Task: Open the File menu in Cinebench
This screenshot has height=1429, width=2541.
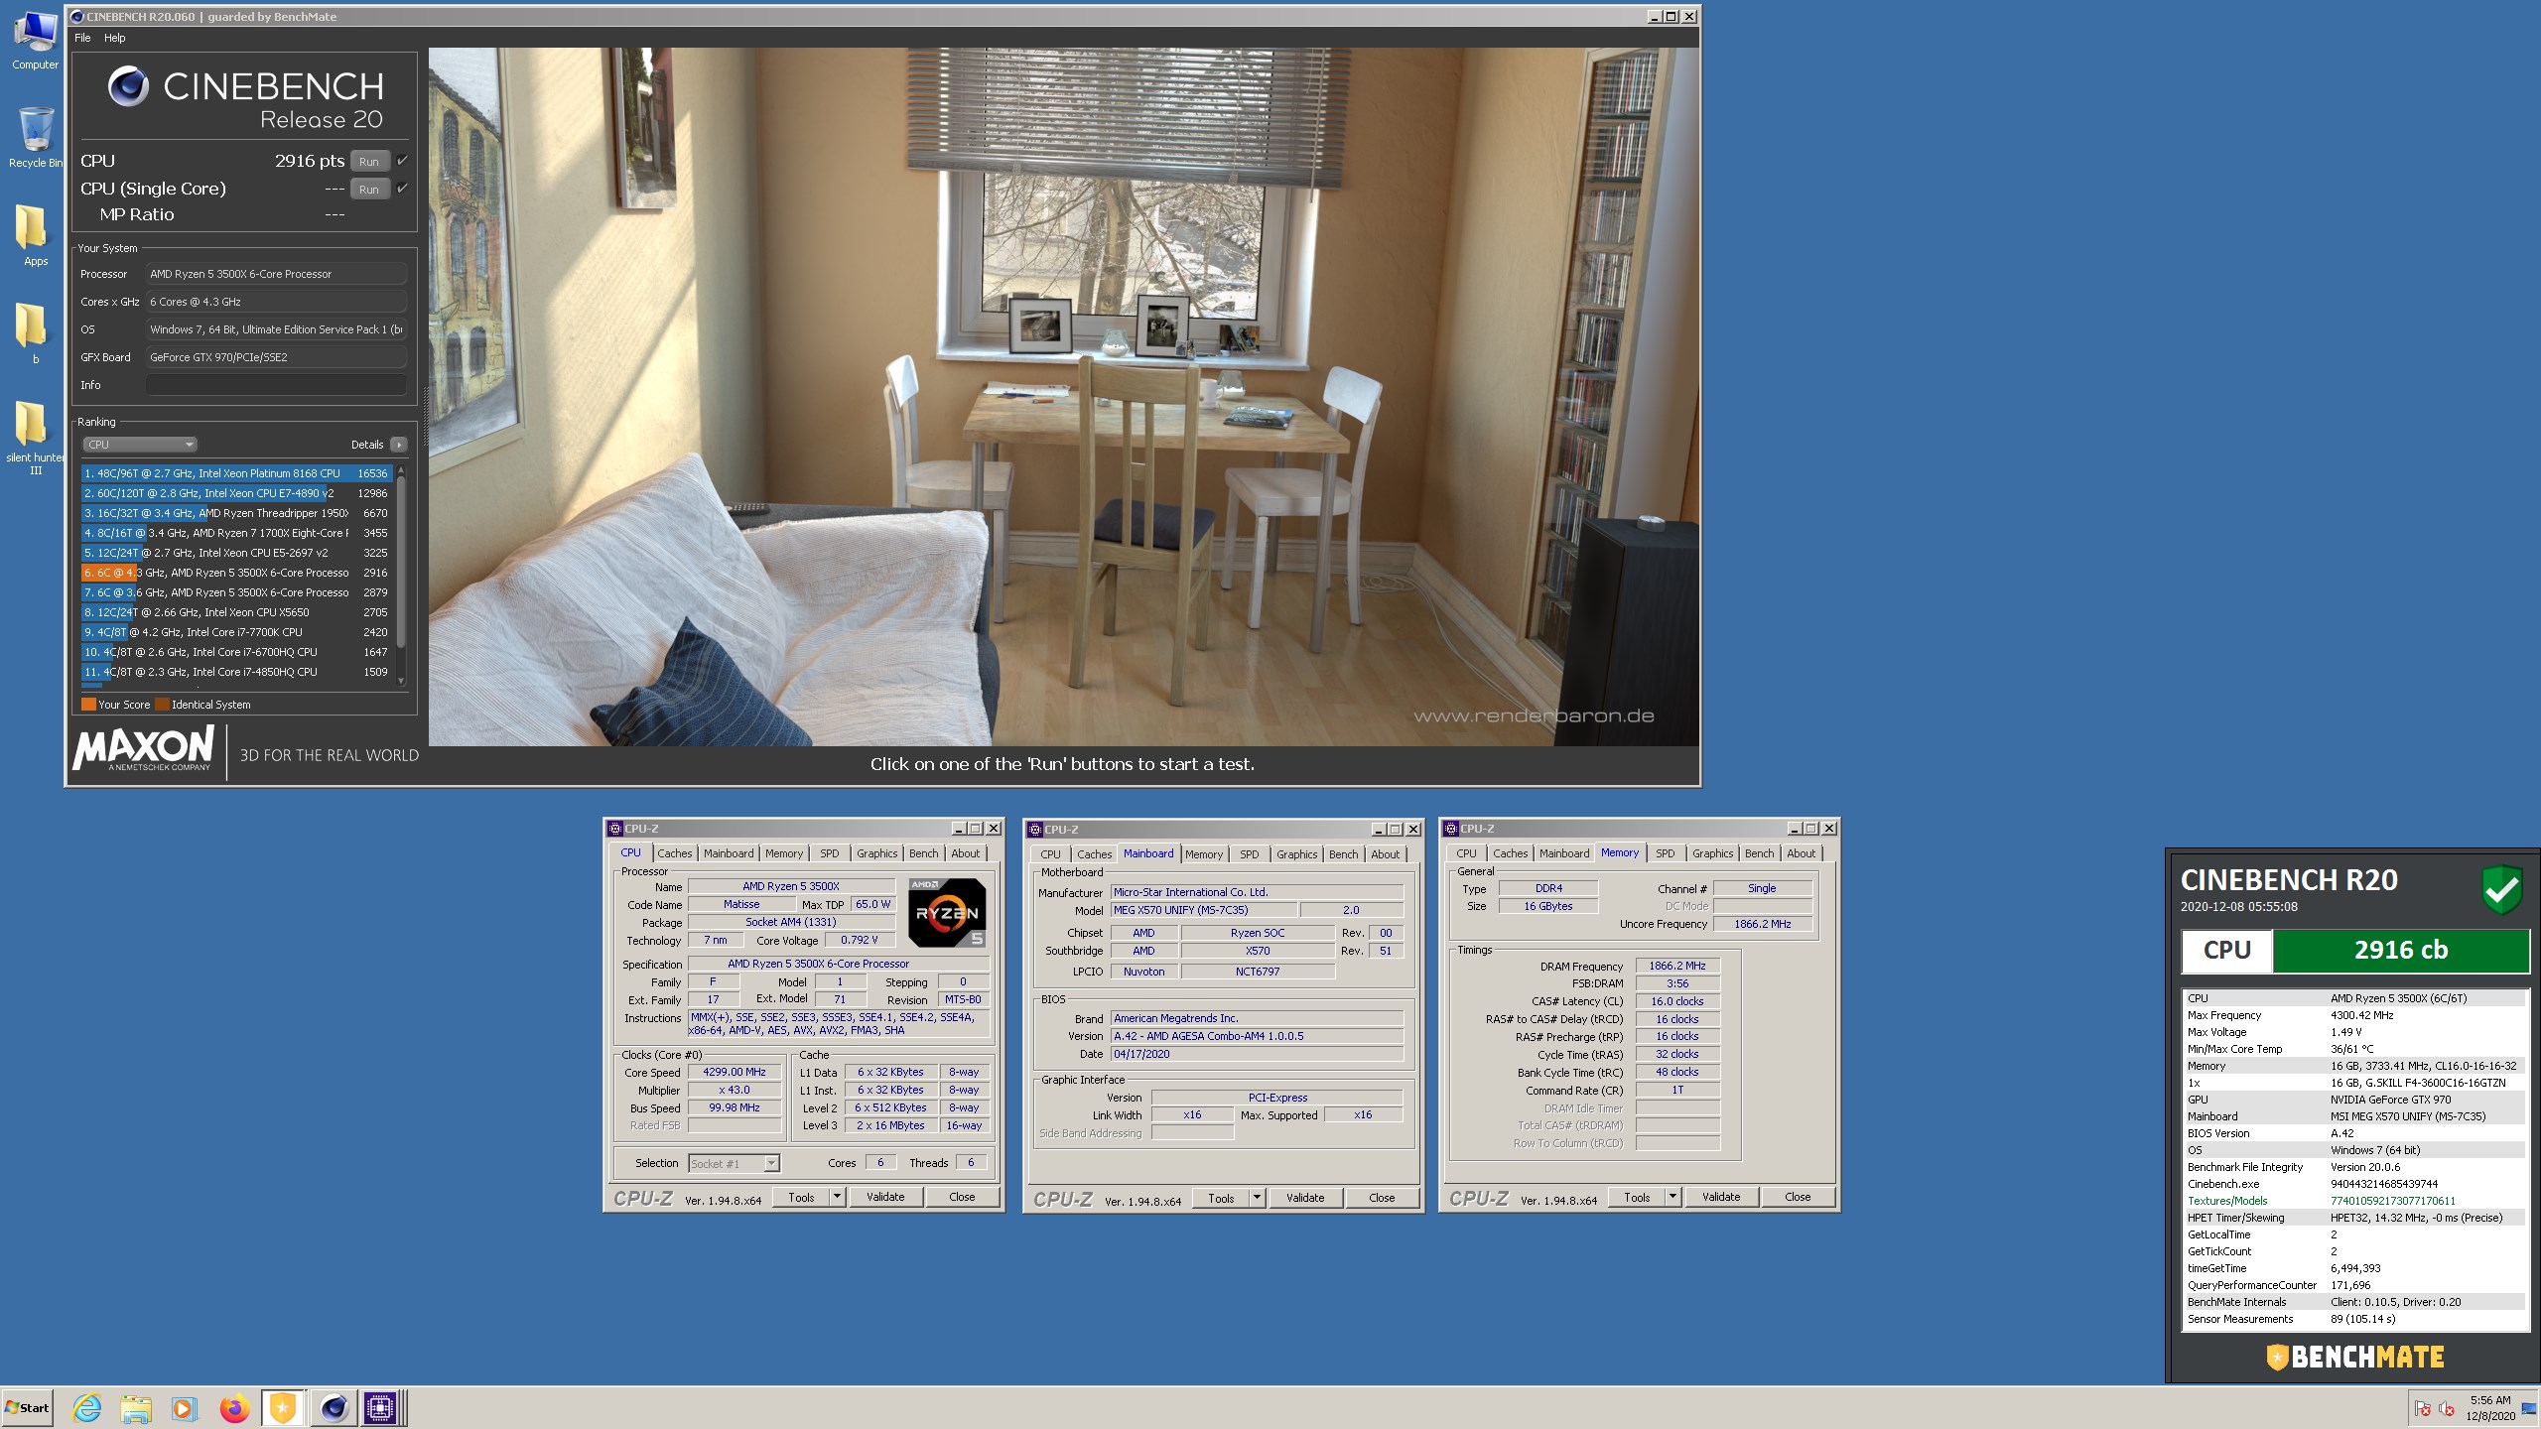Action: point(82,38)
